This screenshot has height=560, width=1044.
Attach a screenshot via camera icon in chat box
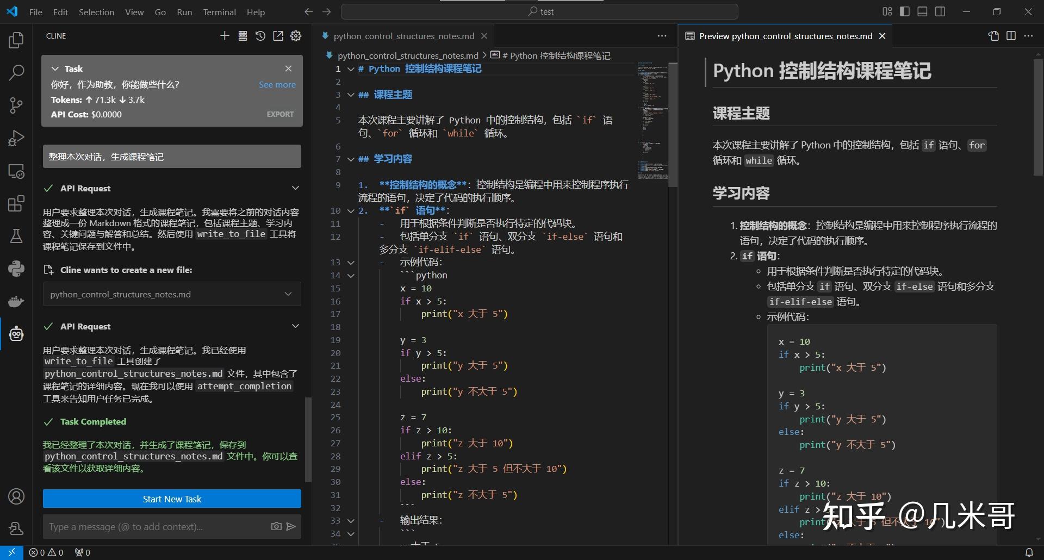[276, 526]
